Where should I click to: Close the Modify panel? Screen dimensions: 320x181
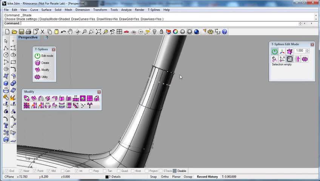99,92
